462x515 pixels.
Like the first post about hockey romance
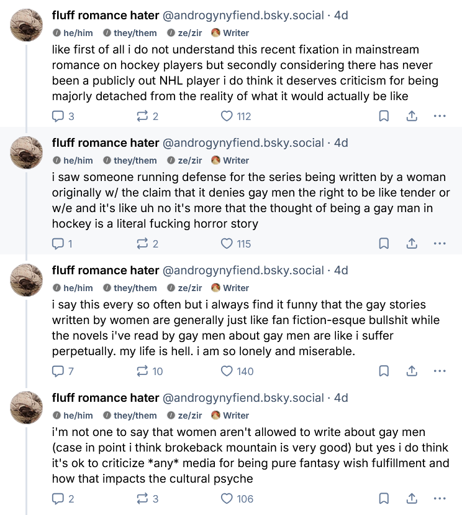coord(226,116)
